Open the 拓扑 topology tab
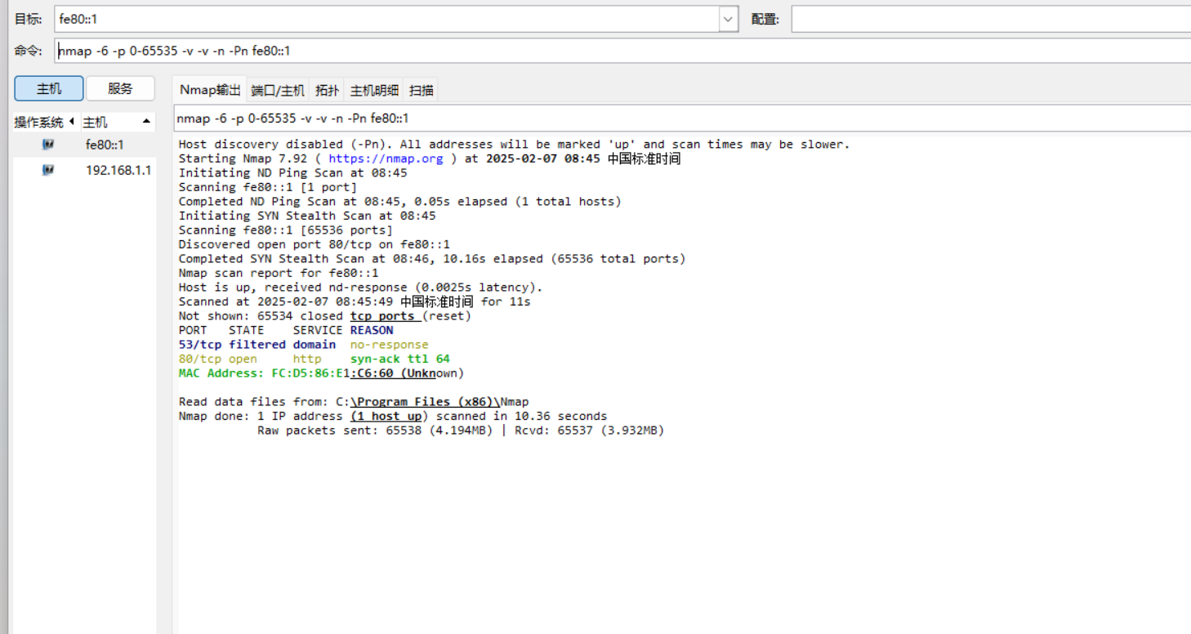 coord(327,90)
